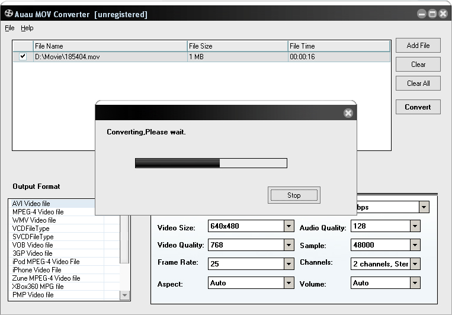Image resolution: width=452 pixels, height=315 pixels.
Task: Open the File menu
Action: point(9,28)
